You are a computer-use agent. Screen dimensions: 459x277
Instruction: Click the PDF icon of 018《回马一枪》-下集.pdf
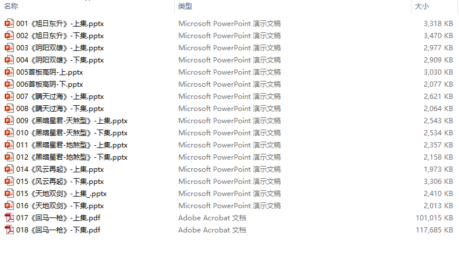coord(9,230)
